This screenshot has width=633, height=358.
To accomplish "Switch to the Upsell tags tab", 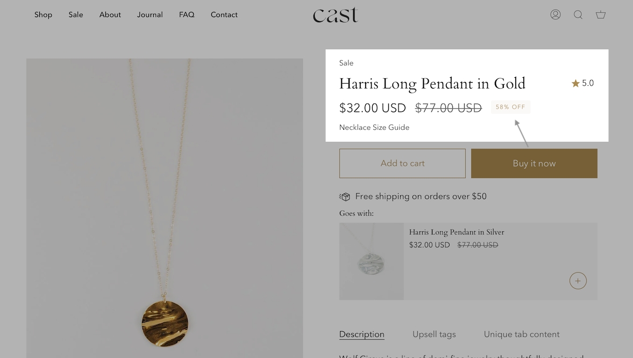I will (x=434, y=334).
